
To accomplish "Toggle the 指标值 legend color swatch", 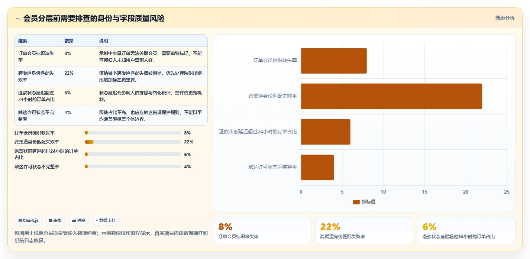I will coord(356,202).
